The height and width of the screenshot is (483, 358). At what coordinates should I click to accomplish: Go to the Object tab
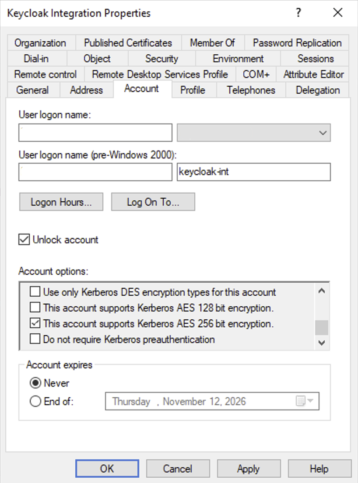pyautogui.click(x=97, y=59)
